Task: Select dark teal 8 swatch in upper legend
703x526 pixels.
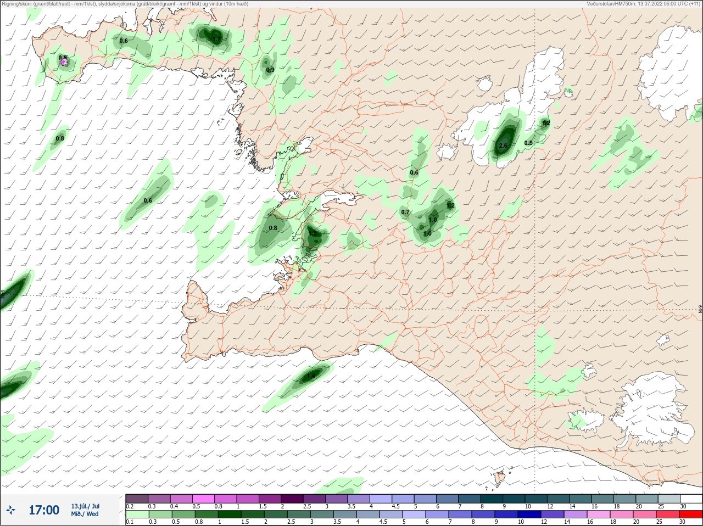Action: pyautogui.click(x=492, y=499)
